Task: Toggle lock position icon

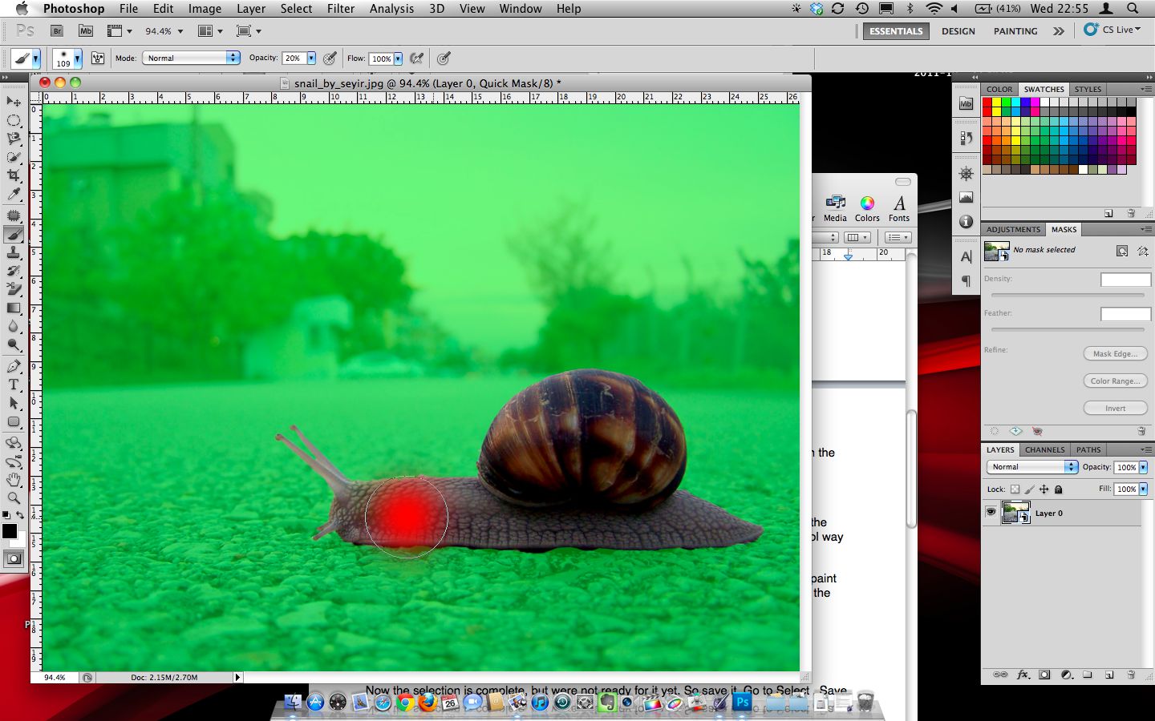Action: (x=1044, y=489)
